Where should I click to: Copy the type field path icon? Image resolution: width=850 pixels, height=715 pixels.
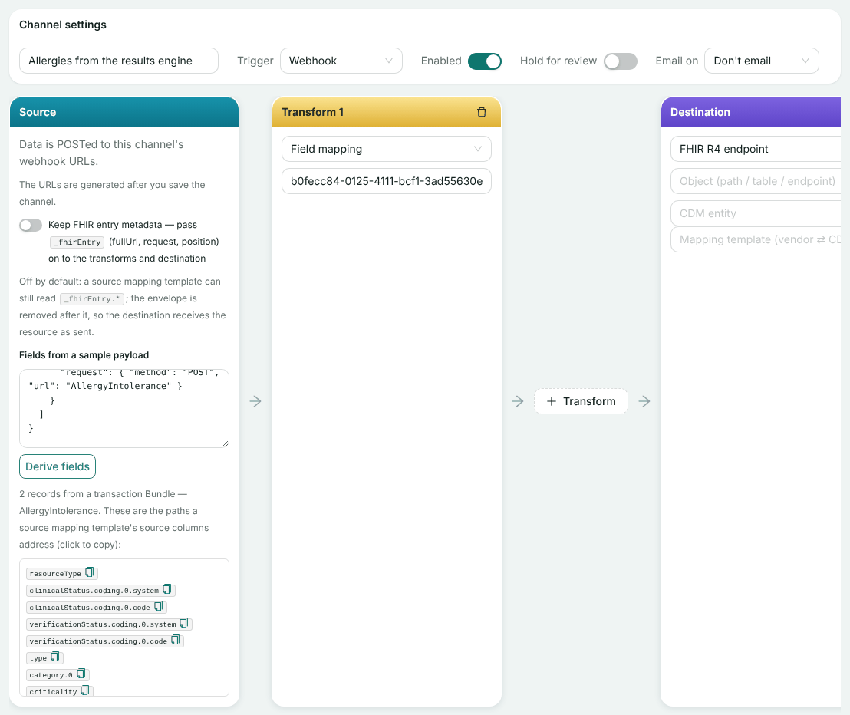coord(55,657)
